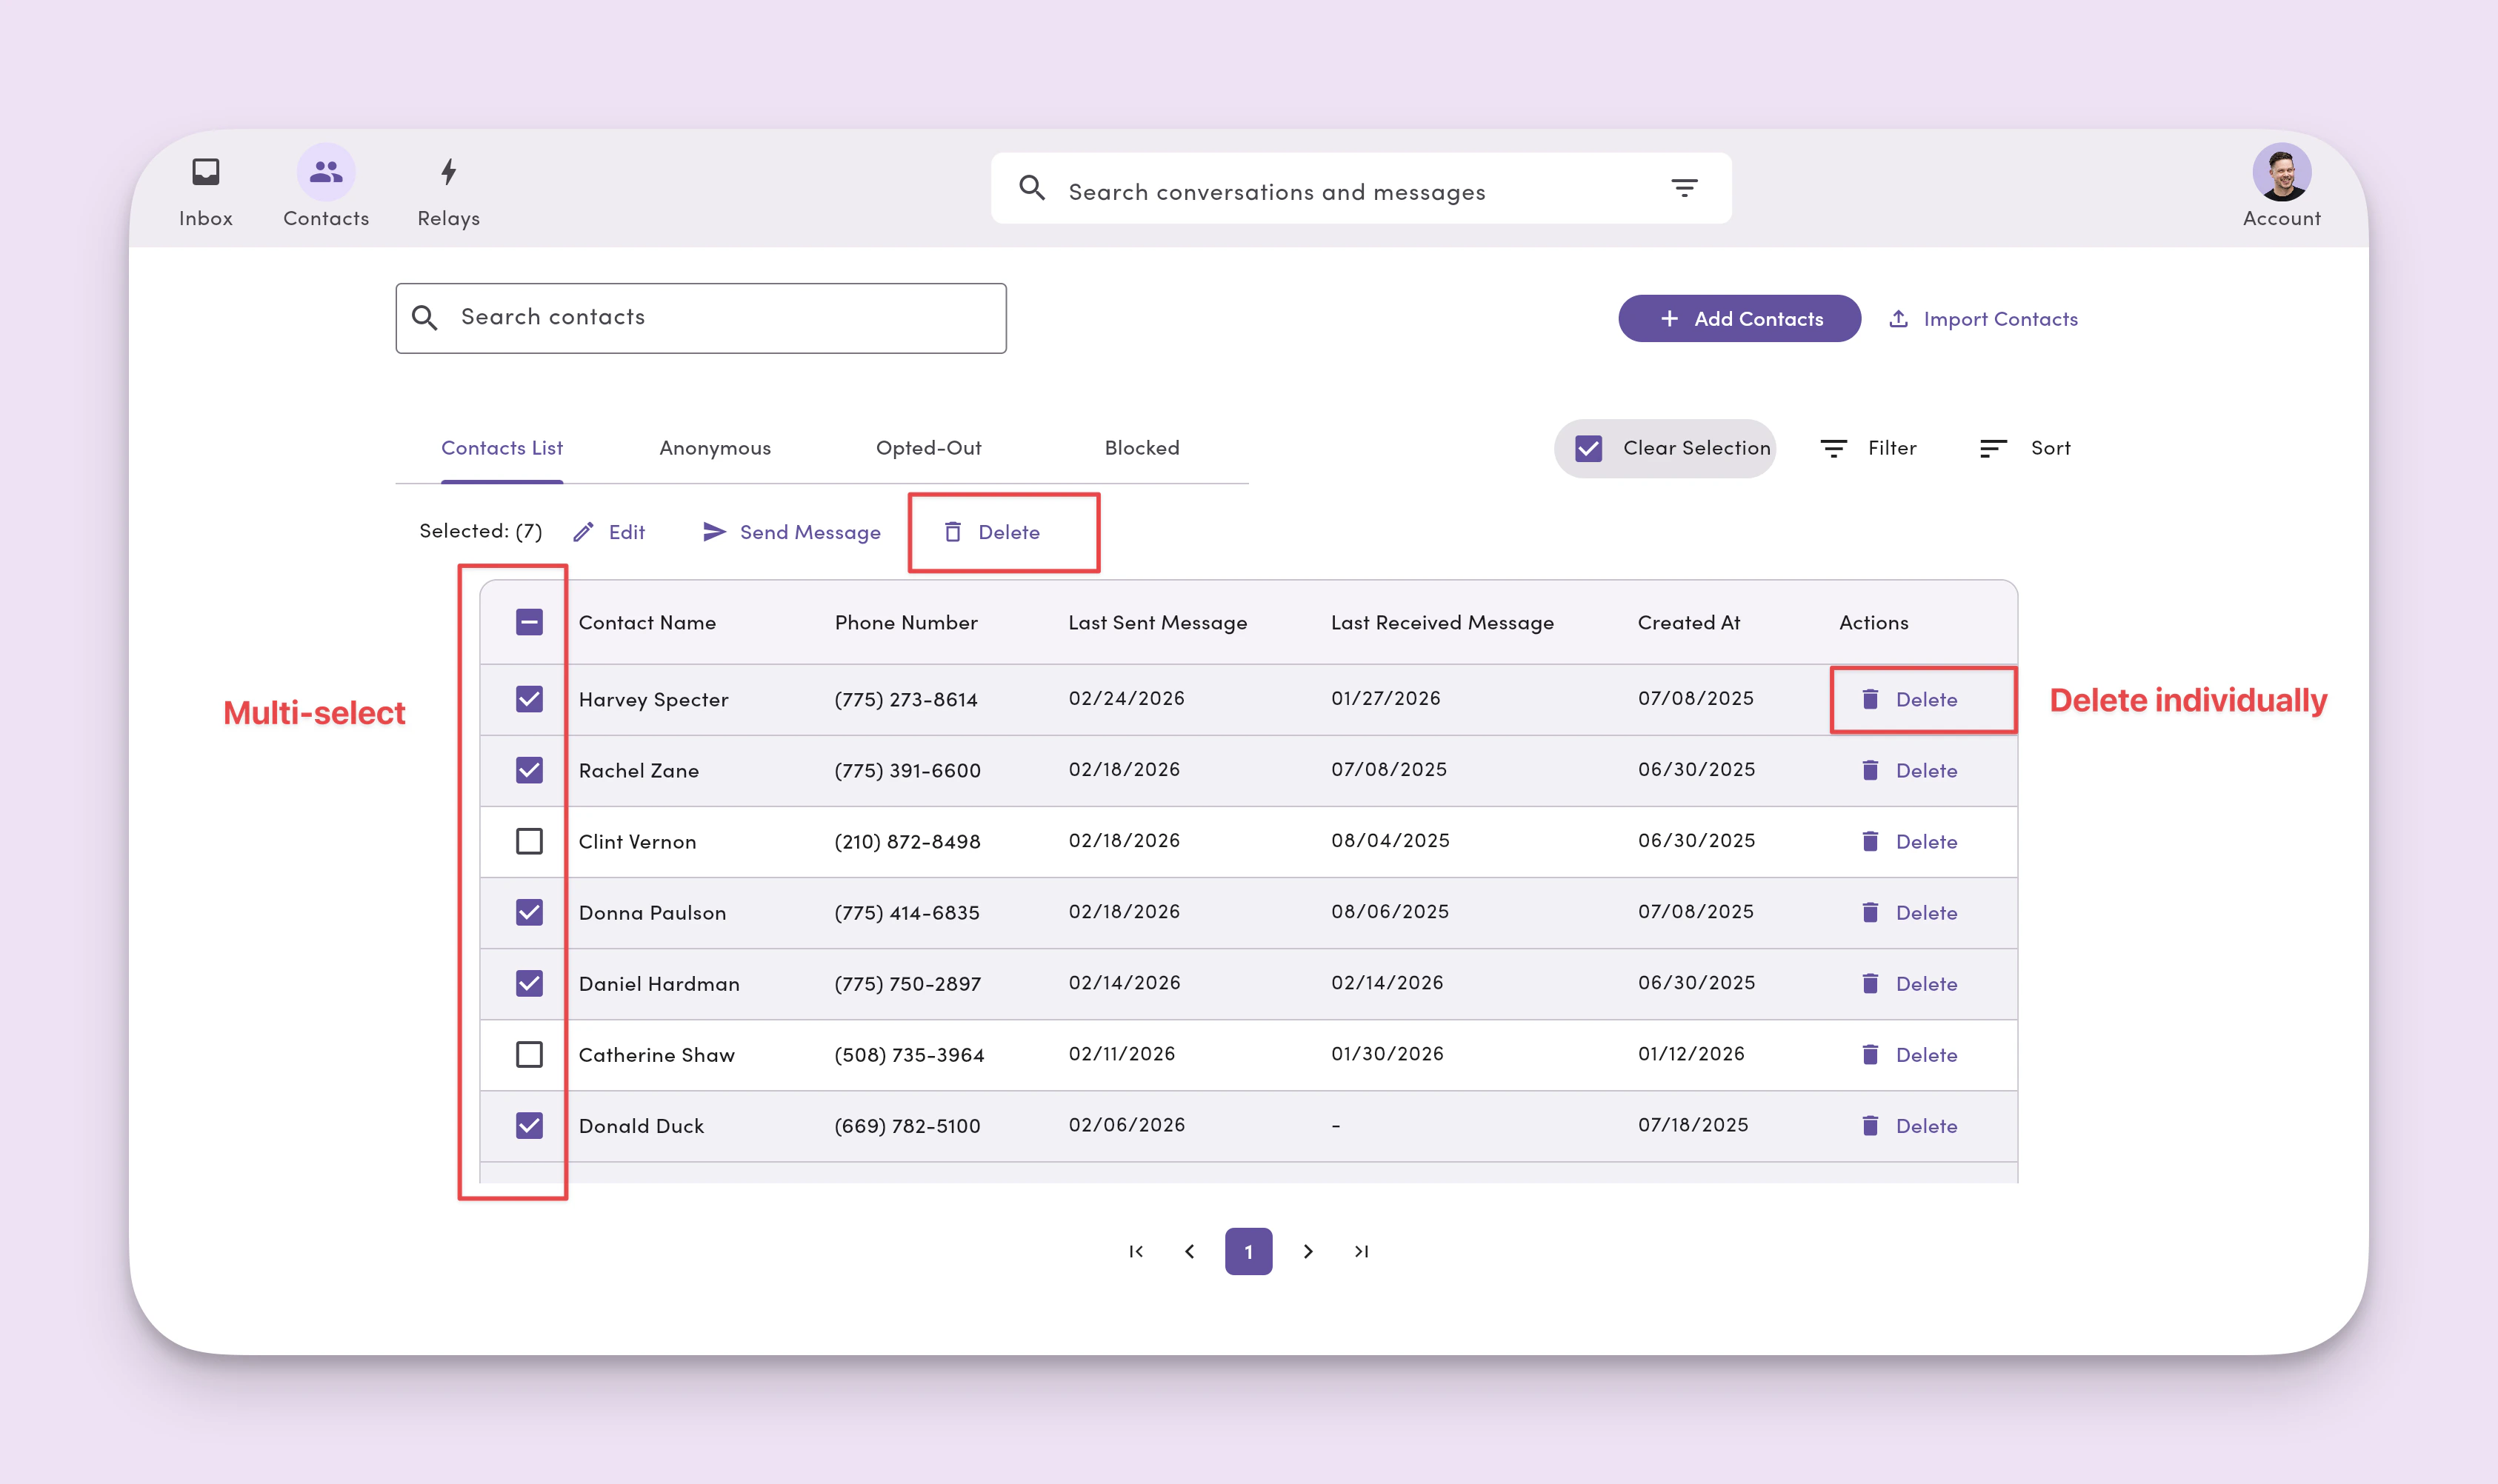Open the Inbox icon
Image resolution: width=2498 pixels, height=1484 pixels.
205,172
